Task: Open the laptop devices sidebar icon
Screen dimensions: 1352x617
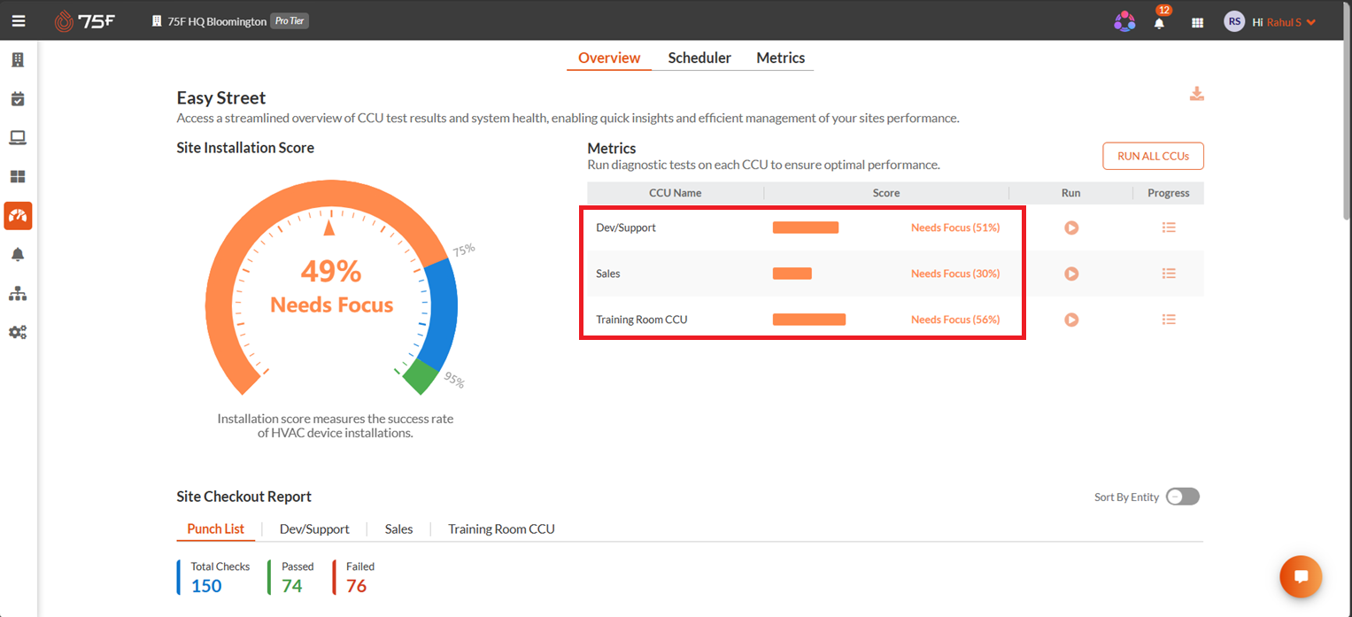Action: [x=18, y=138]
